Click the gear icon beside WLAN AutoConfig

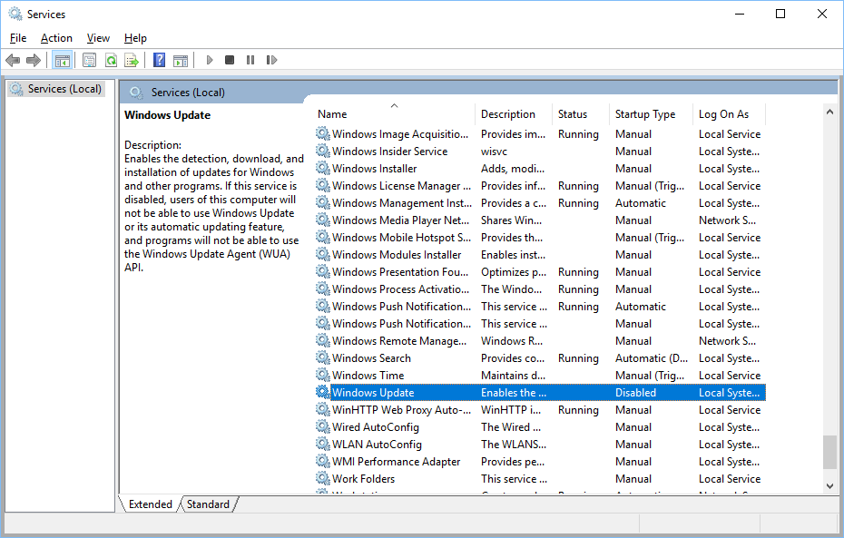[322, 444]
